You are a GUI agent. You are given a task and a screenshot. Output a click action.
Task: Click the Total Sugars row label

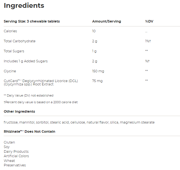pos(14,51)
